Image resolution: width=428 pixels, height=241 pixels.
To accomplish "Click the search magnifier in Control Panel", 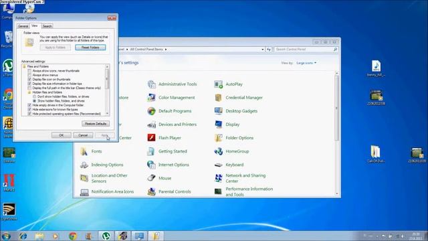I will [335, 49].
